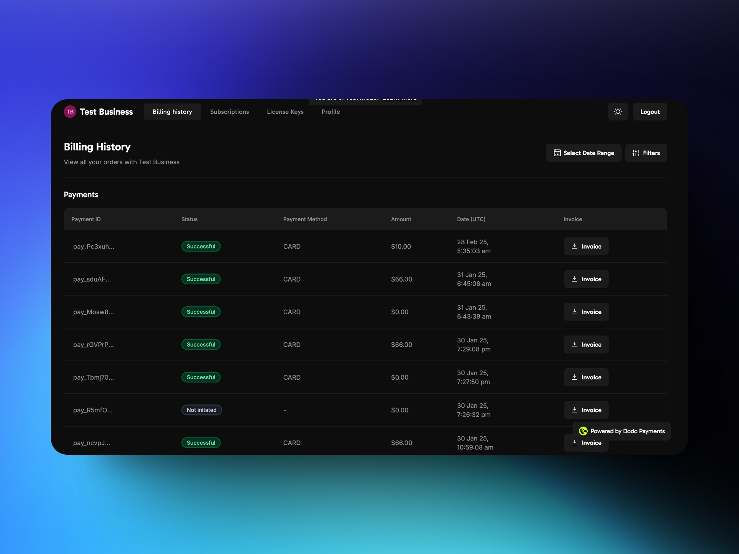
Task: Click CARD method in pay_rGVPrP row
Action: [292, 345]
